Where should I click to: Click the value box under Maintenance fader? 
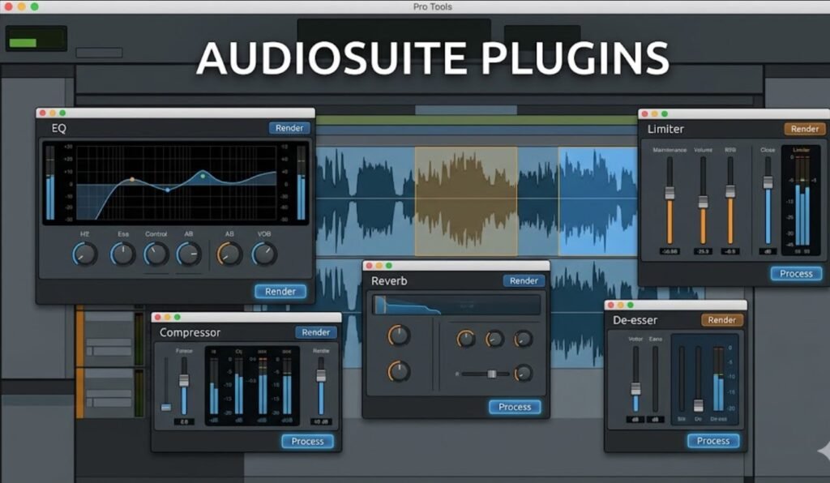pos(670,251)
